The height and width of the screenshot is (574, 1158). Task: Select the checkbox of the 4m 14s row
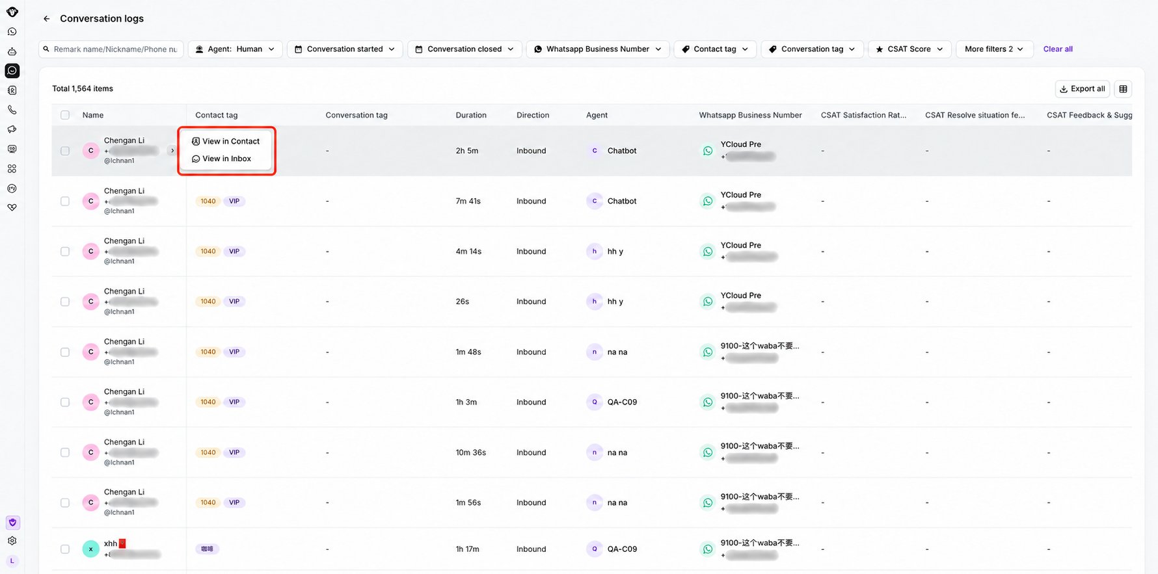click(65, 252)
